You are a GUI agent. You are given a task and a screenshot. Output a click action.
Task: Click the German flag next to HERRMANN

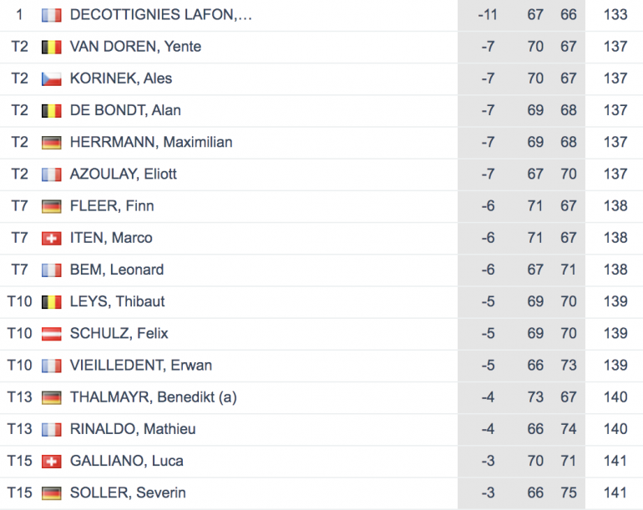pyautogui.click(x=51, y=143)
